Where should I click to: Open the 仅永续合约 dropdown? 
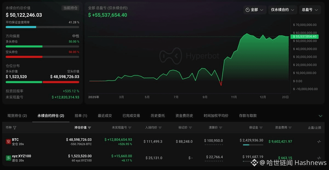(x=282, y=10)
